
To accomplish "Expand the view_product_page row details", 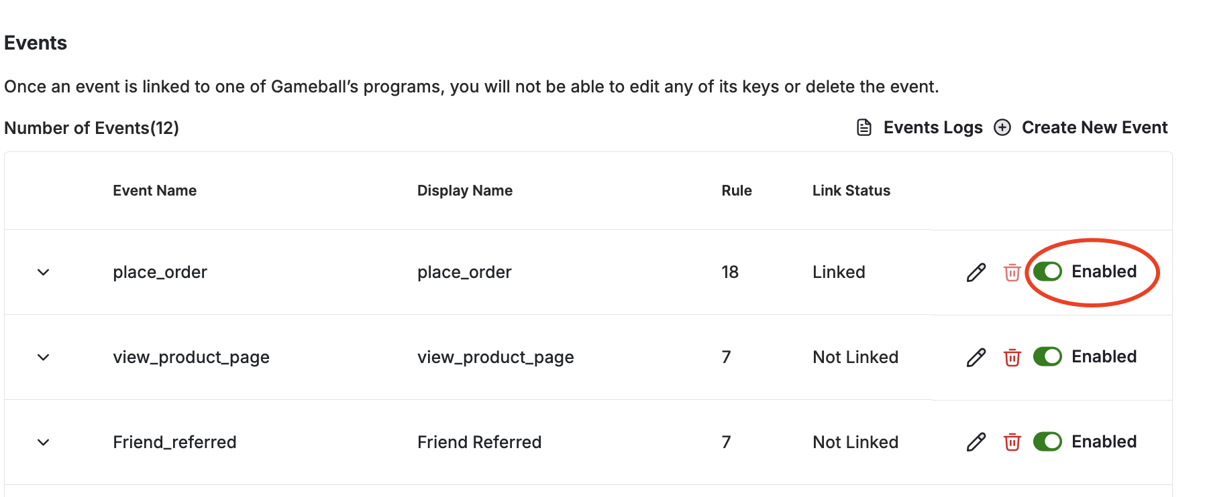I will pyautogui.click(x=44, y=357).
